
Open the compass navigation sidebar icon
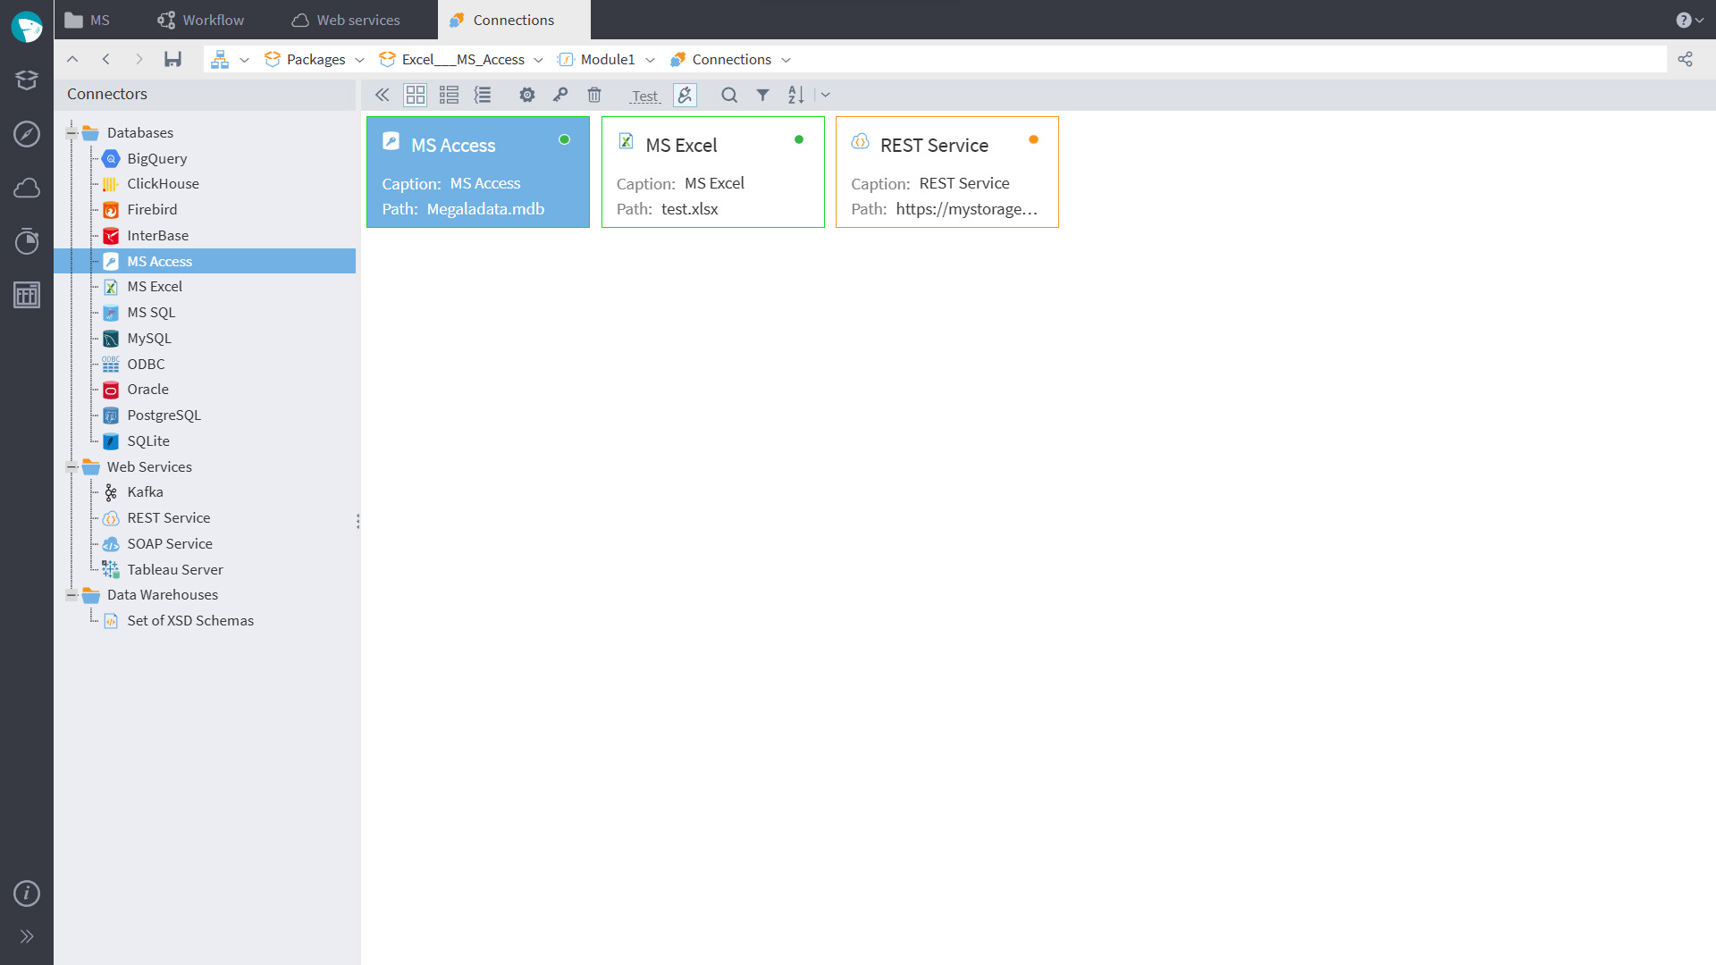click(x=27, y=134)
